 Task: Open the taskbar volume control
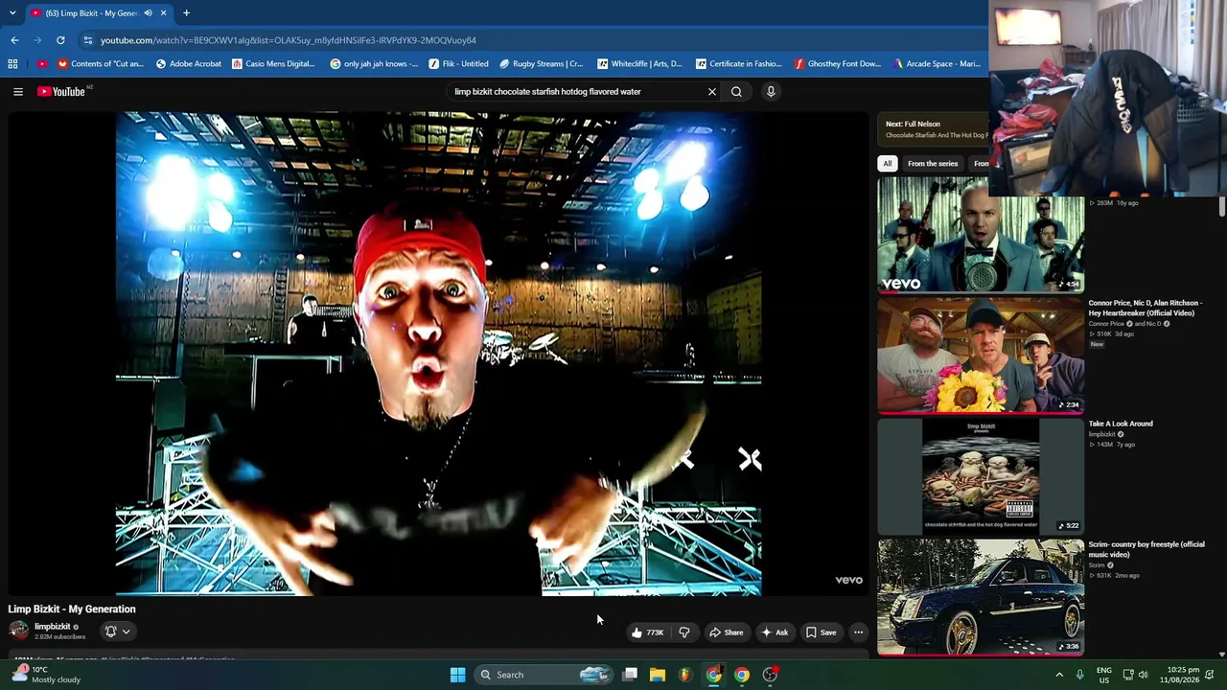(1143, 675)
